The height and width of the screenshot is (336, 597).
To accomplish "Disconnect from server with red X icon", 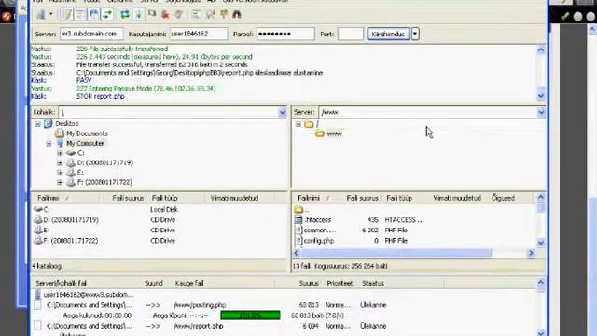I will pos(165,15).
